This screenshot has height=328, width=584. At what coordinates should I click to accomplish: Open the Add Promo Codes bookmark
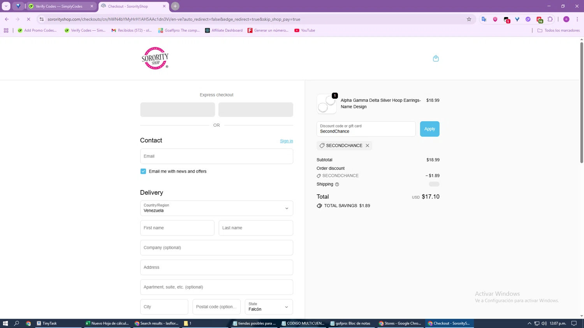37,30
